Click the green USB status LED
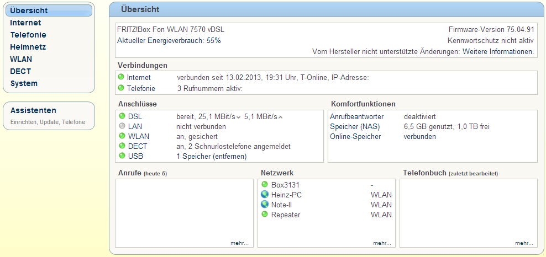The width and height of the screenshot is (546, 257). click(122, 156)
